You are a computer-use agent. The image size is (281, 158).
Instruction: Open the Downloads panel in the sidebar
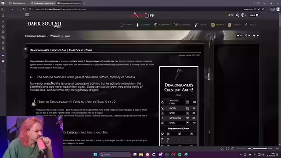click(x=3, y=21)
